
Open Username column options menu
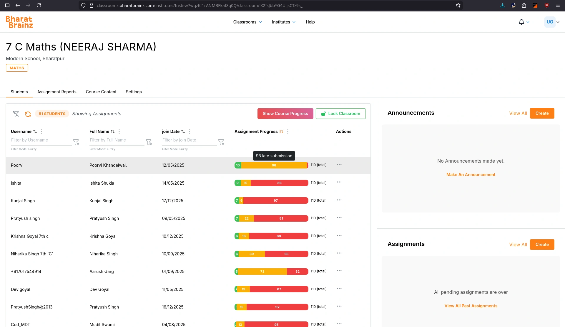pos(41,132)
